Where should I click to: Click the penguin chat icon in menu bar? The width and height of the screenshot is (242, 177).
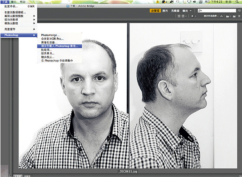[164, 2]
